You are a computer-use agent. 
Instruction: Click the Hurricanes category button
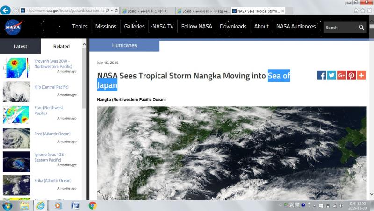124,46
